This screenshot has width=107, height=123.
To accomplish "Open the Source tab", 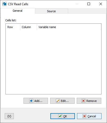I will pos(51,11).
